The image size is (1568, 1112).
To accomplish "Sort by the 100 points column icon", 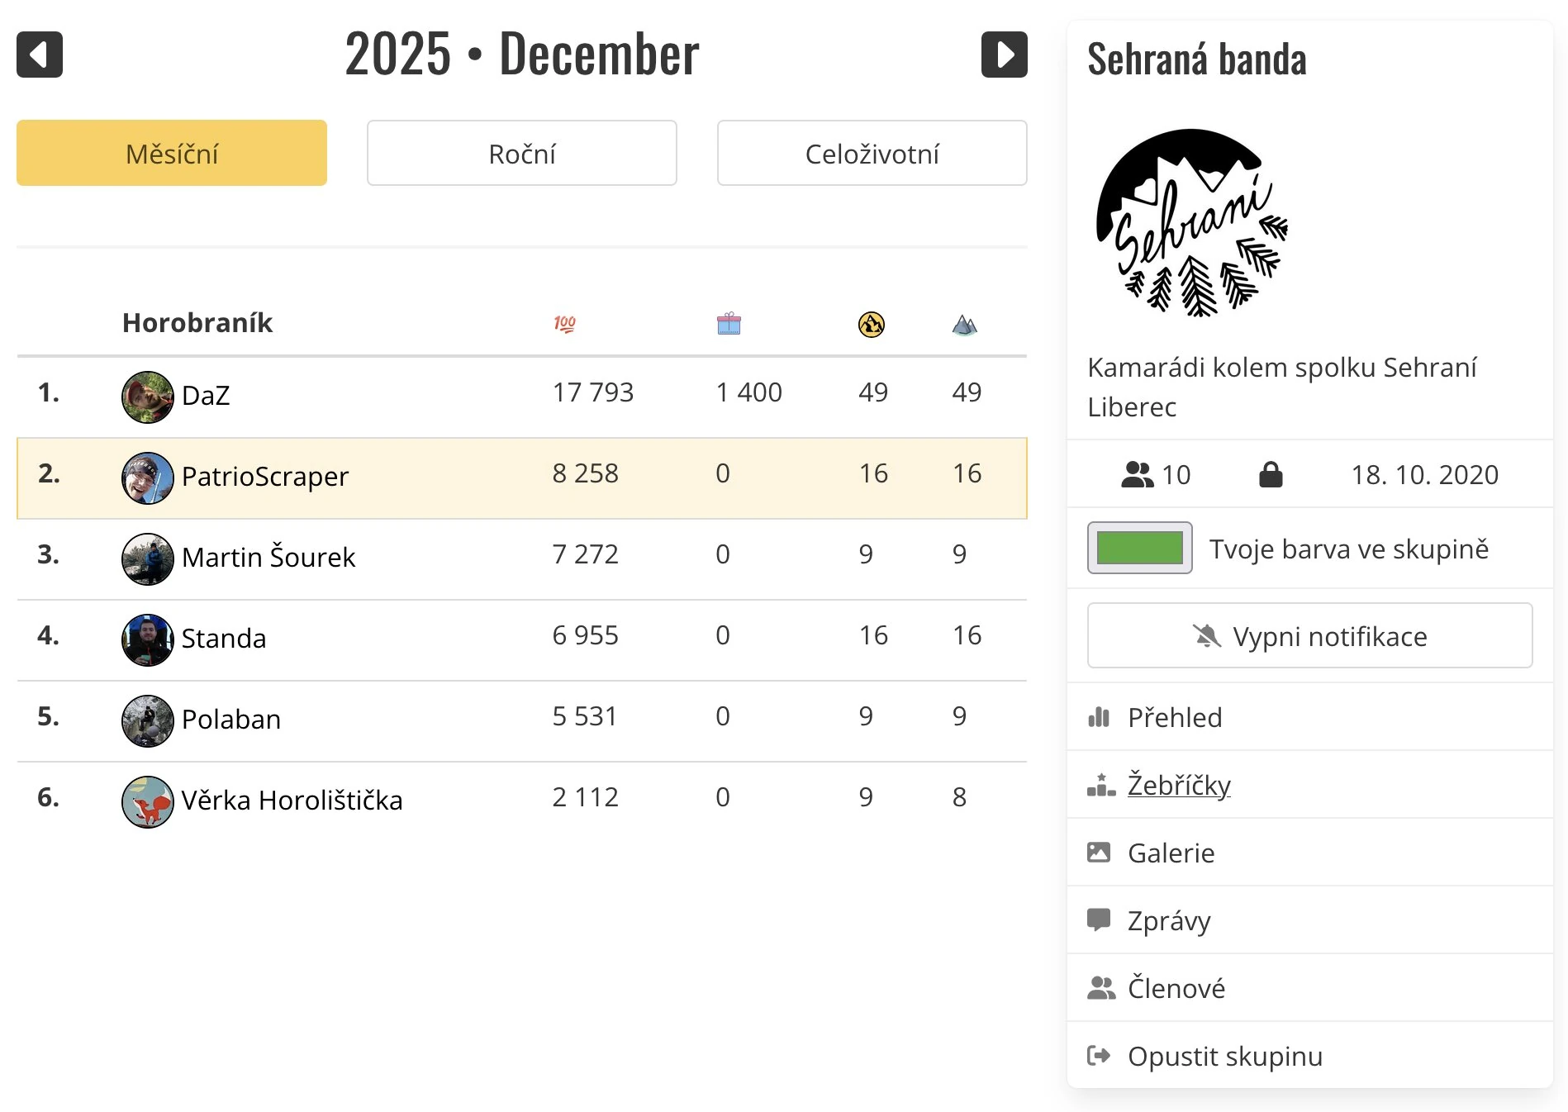I will (x=565, y=324).
